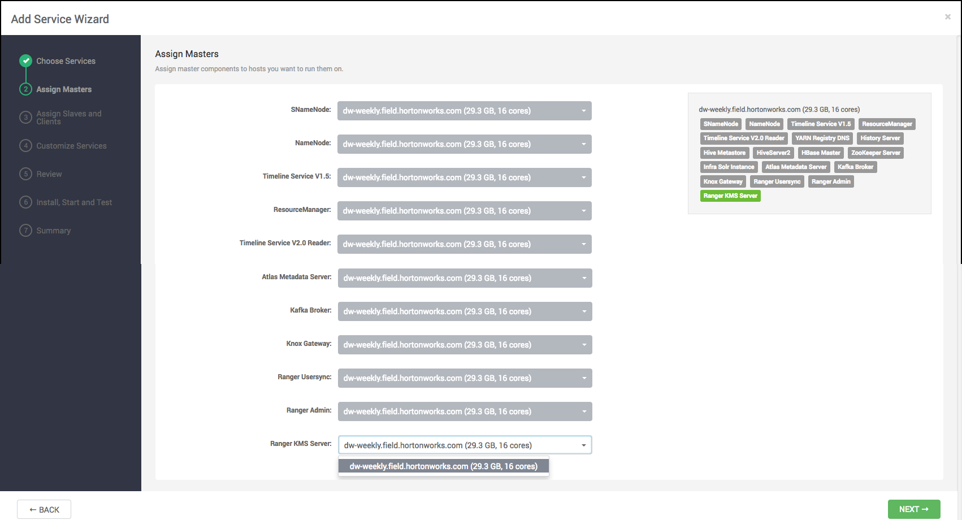Collapse the Ranger KMS Server host dropdown
Screen dimensions: 962x520
coord(465,445)
